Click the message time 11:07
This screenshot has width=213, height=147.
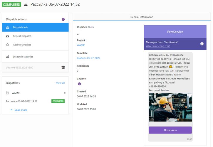[x=189, y=139]
